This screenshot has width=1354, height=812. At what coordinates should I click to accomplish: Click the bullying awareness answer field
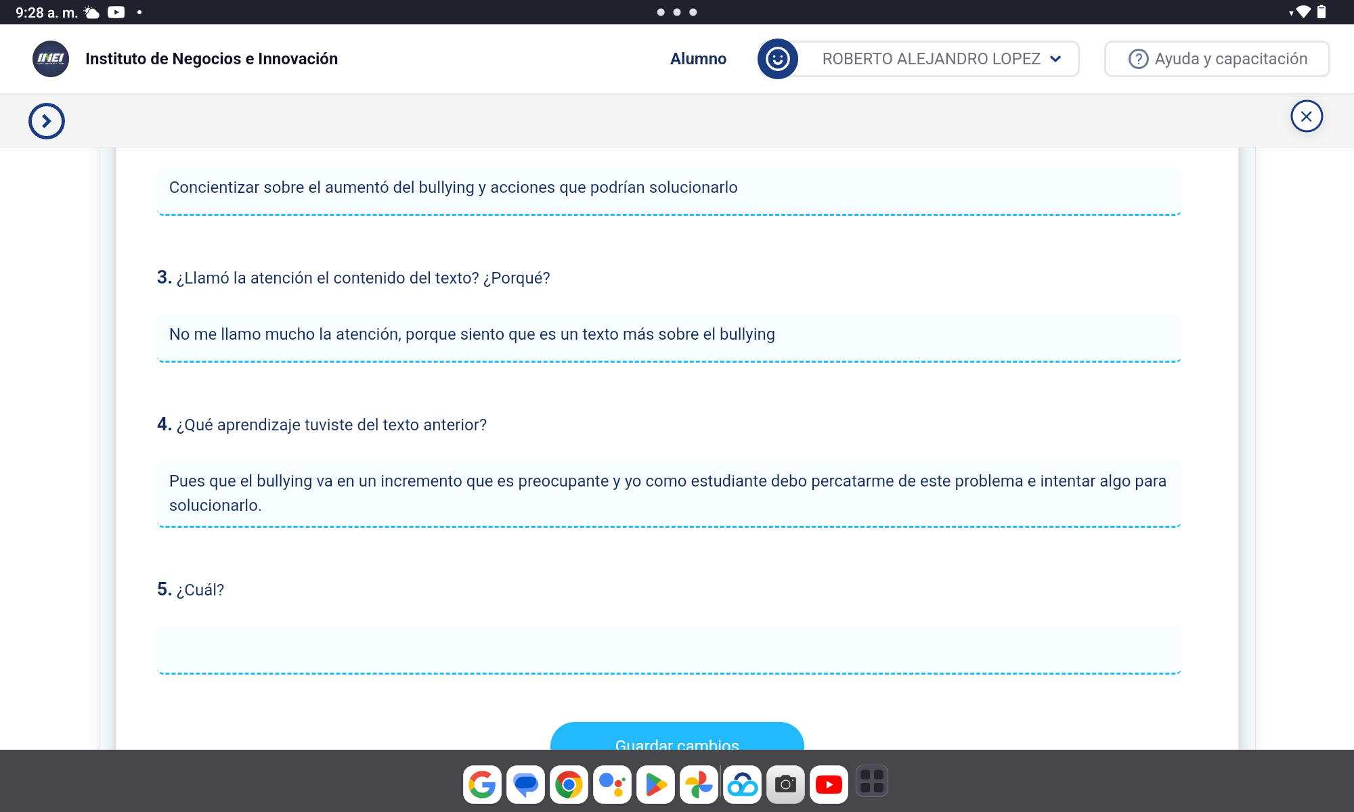pos(669,188)
